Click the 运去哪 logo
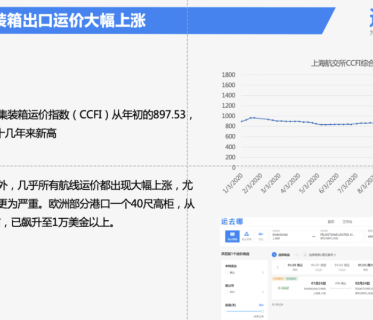 (x=232, y=222)
